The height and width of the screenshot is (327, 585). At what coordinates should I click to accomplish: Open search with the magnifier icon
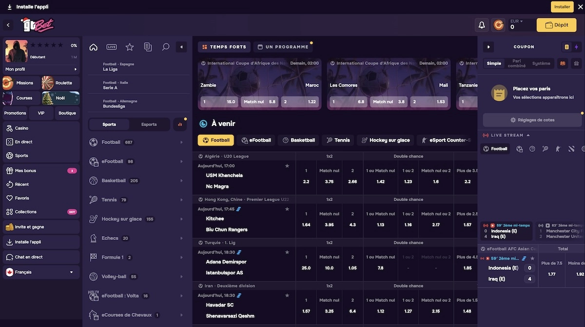[165, 47]
